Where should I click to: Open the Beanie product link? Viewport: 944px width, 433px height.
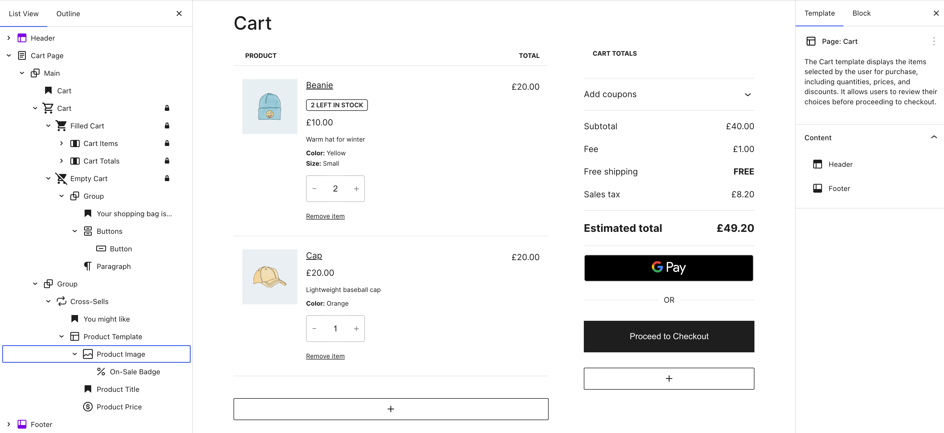(320, 85)
